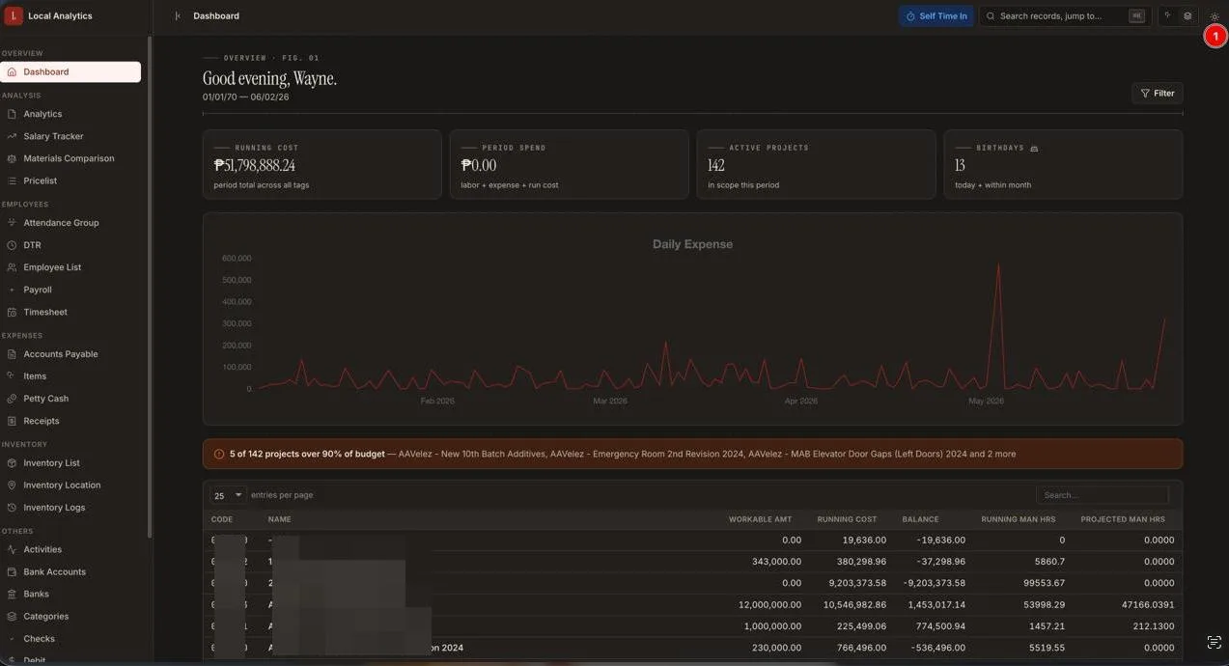
Task: Click the table Search input field
Action: (x=1103, y=495)
